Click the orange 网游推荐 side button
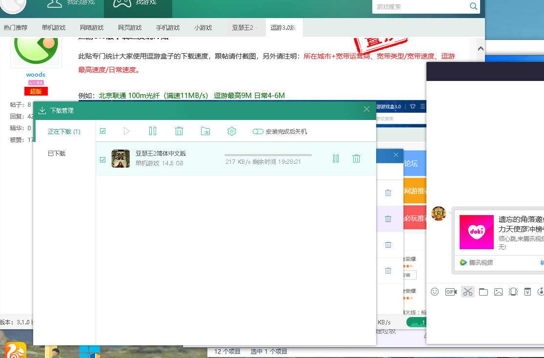Viewport: 544px width, 358px height. (415, 190)
